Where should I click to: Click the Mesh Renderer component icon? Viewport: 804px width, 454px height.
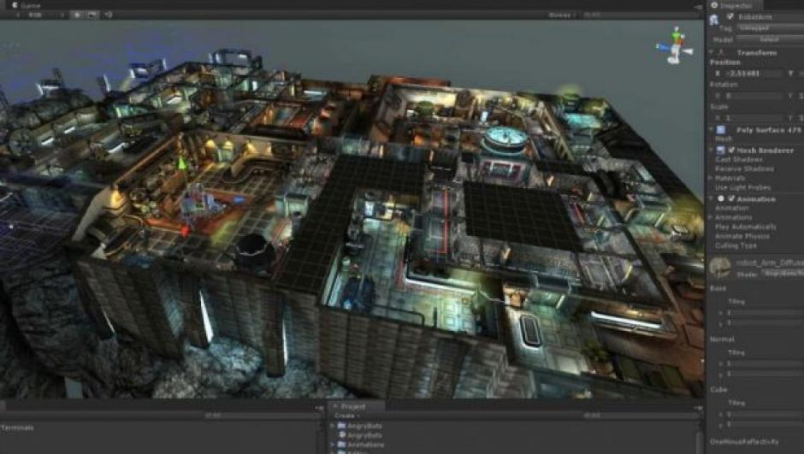(x=721, y=150)
